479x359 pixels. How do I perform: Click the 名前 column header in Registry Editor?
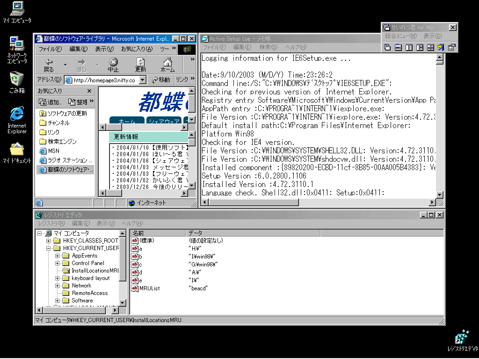pos(158,233)
